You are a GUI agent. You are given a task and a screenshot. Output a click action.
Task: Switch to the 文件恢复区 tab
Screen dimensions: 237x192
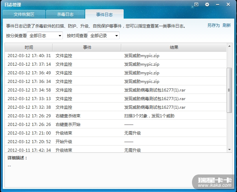coord(24,14)
